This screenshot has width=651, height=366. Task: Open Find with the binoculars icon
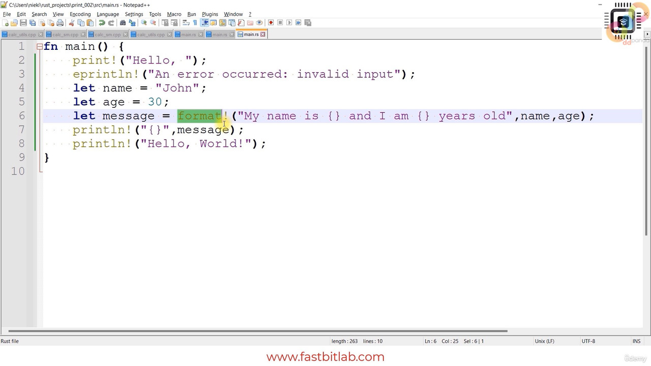123,22
